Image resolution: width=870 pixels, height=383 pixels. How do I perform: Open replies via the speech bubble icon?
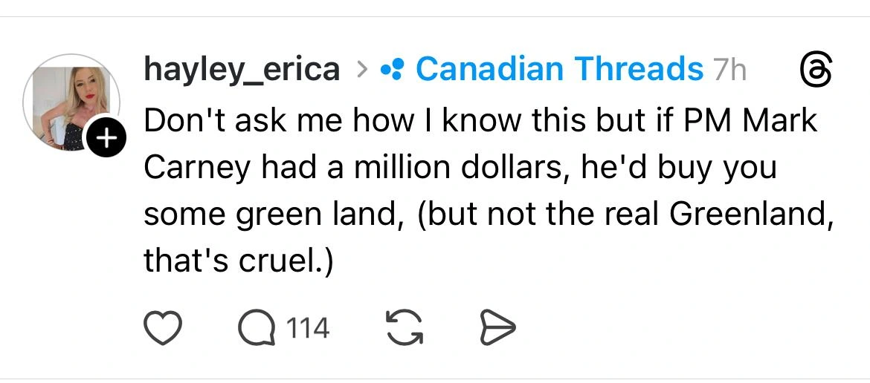[x=256, y=327]
